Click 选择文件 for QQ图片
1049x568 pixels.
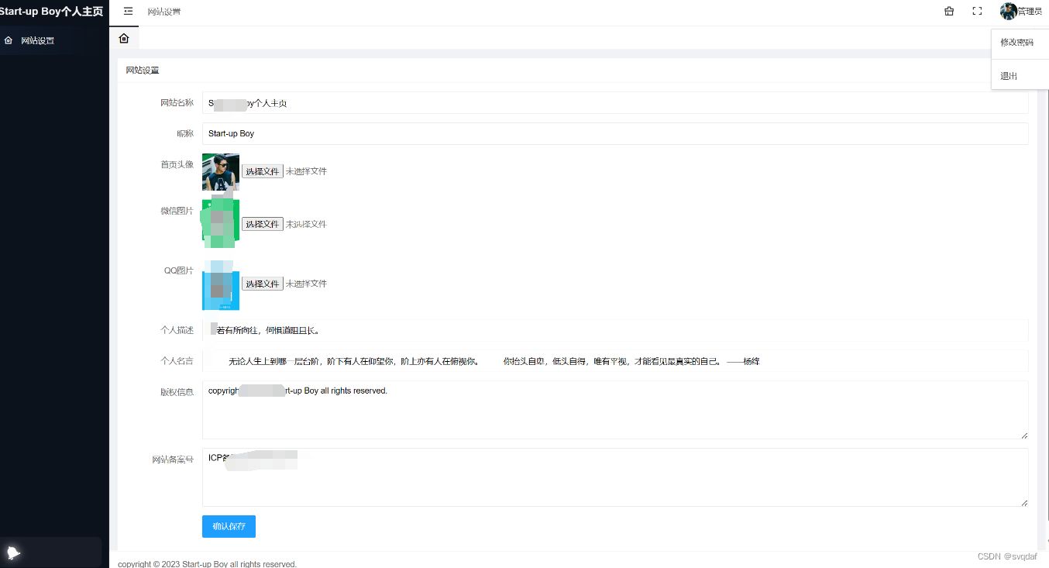pos(263,283)
